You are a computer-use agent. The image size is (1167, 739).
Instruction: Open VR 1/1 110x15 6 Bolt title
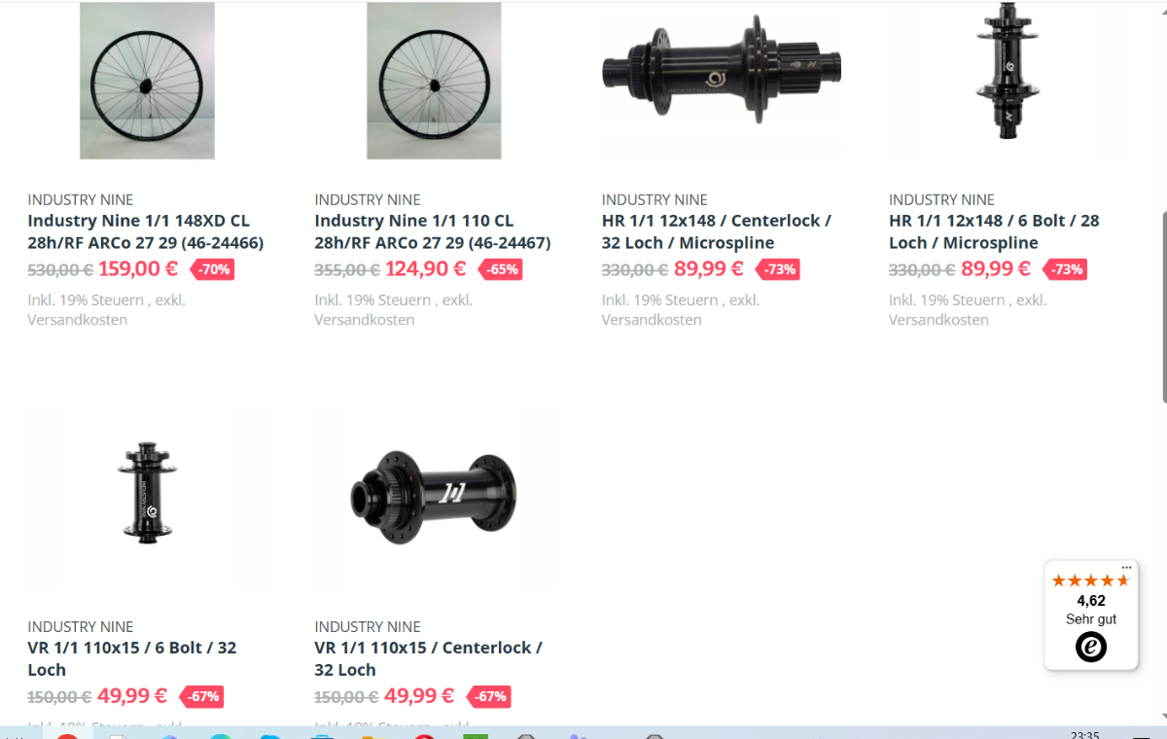[x=132, y=658]
